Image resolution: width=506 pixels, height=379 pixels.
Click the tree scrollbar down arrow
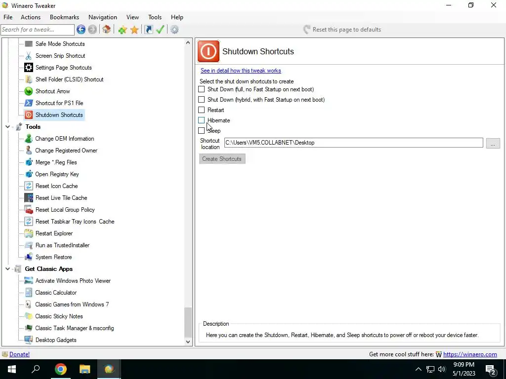point(188,342)
